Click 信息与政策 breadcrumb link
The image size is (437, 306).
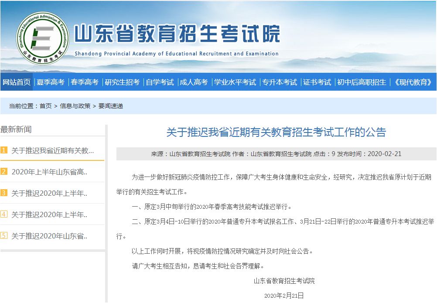[x=75, y=106]
